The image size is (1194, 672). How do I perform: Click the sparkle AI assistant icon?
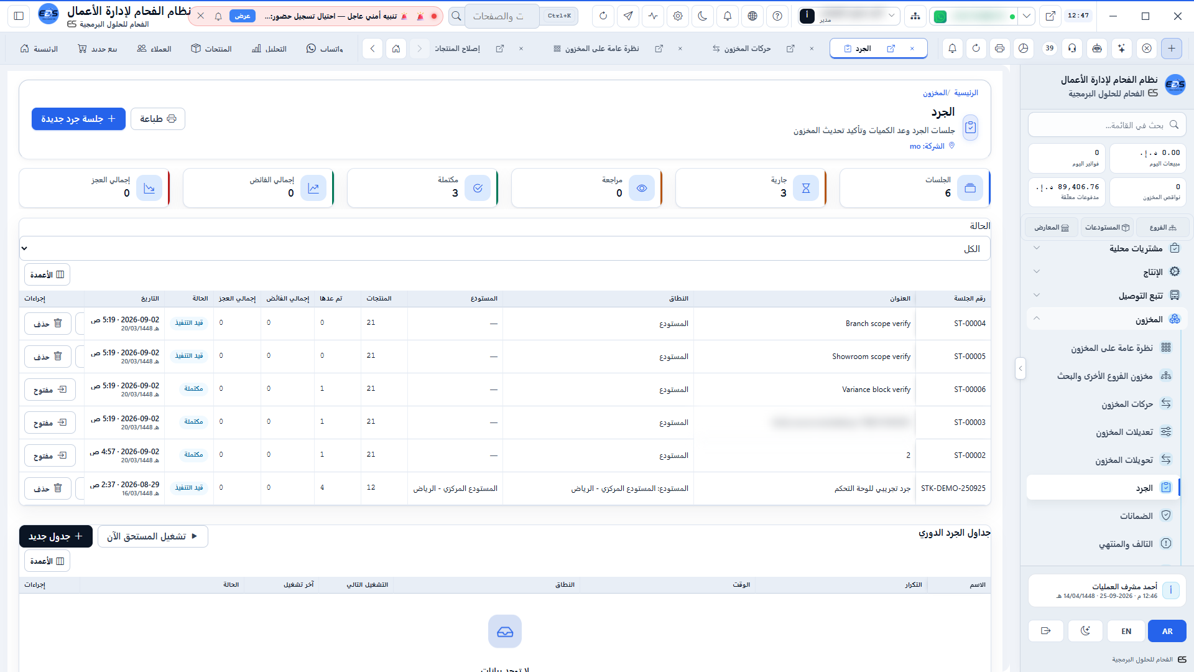(1122, 49)
